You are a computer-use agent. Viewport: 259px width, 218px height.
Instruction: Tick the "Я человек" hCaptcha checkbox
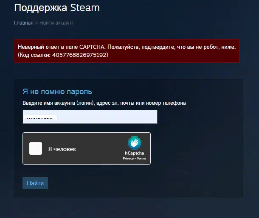pos(36,148)
